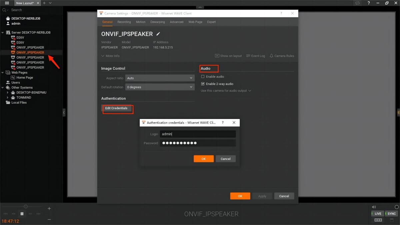Enable audio checkbox in Audio section
Viewport: 400px width, 225px height.
coord(203,77)
